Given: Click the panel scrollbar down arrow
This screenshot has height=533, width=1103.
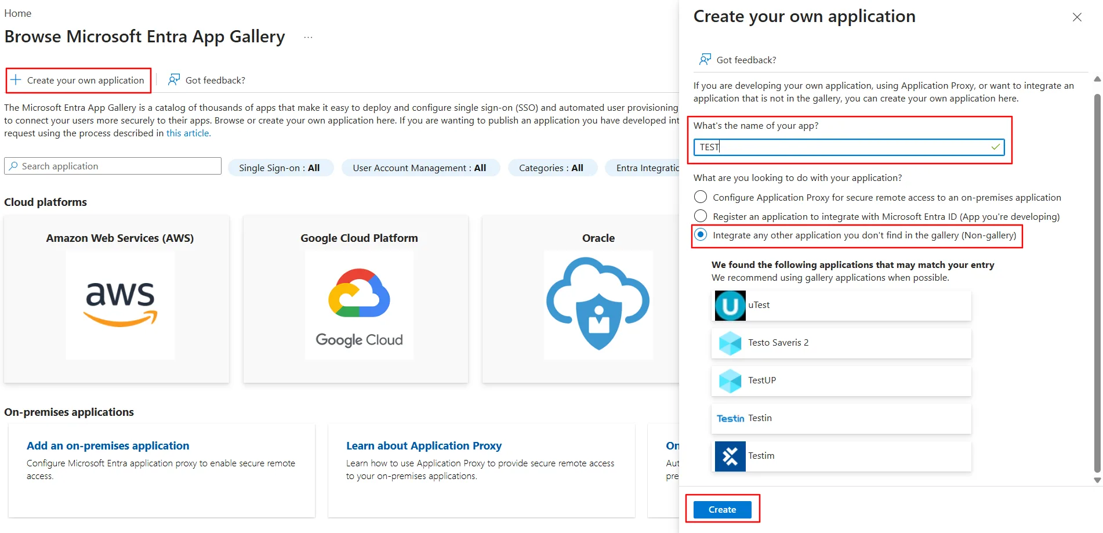Looking at the screenshot, I should point(1097,480).
